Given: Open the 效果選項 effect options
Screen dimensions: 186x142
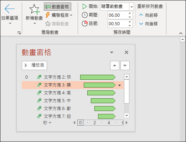Looking at the screenshot, I should tap(10, 14).
